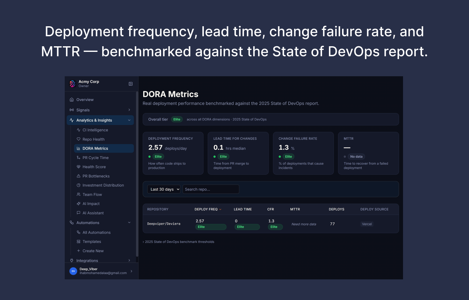This screenshot has height=300, width=469.
Task: Expand 2025 State of DevOps benchmark thresholds
Action: [179, 242]
